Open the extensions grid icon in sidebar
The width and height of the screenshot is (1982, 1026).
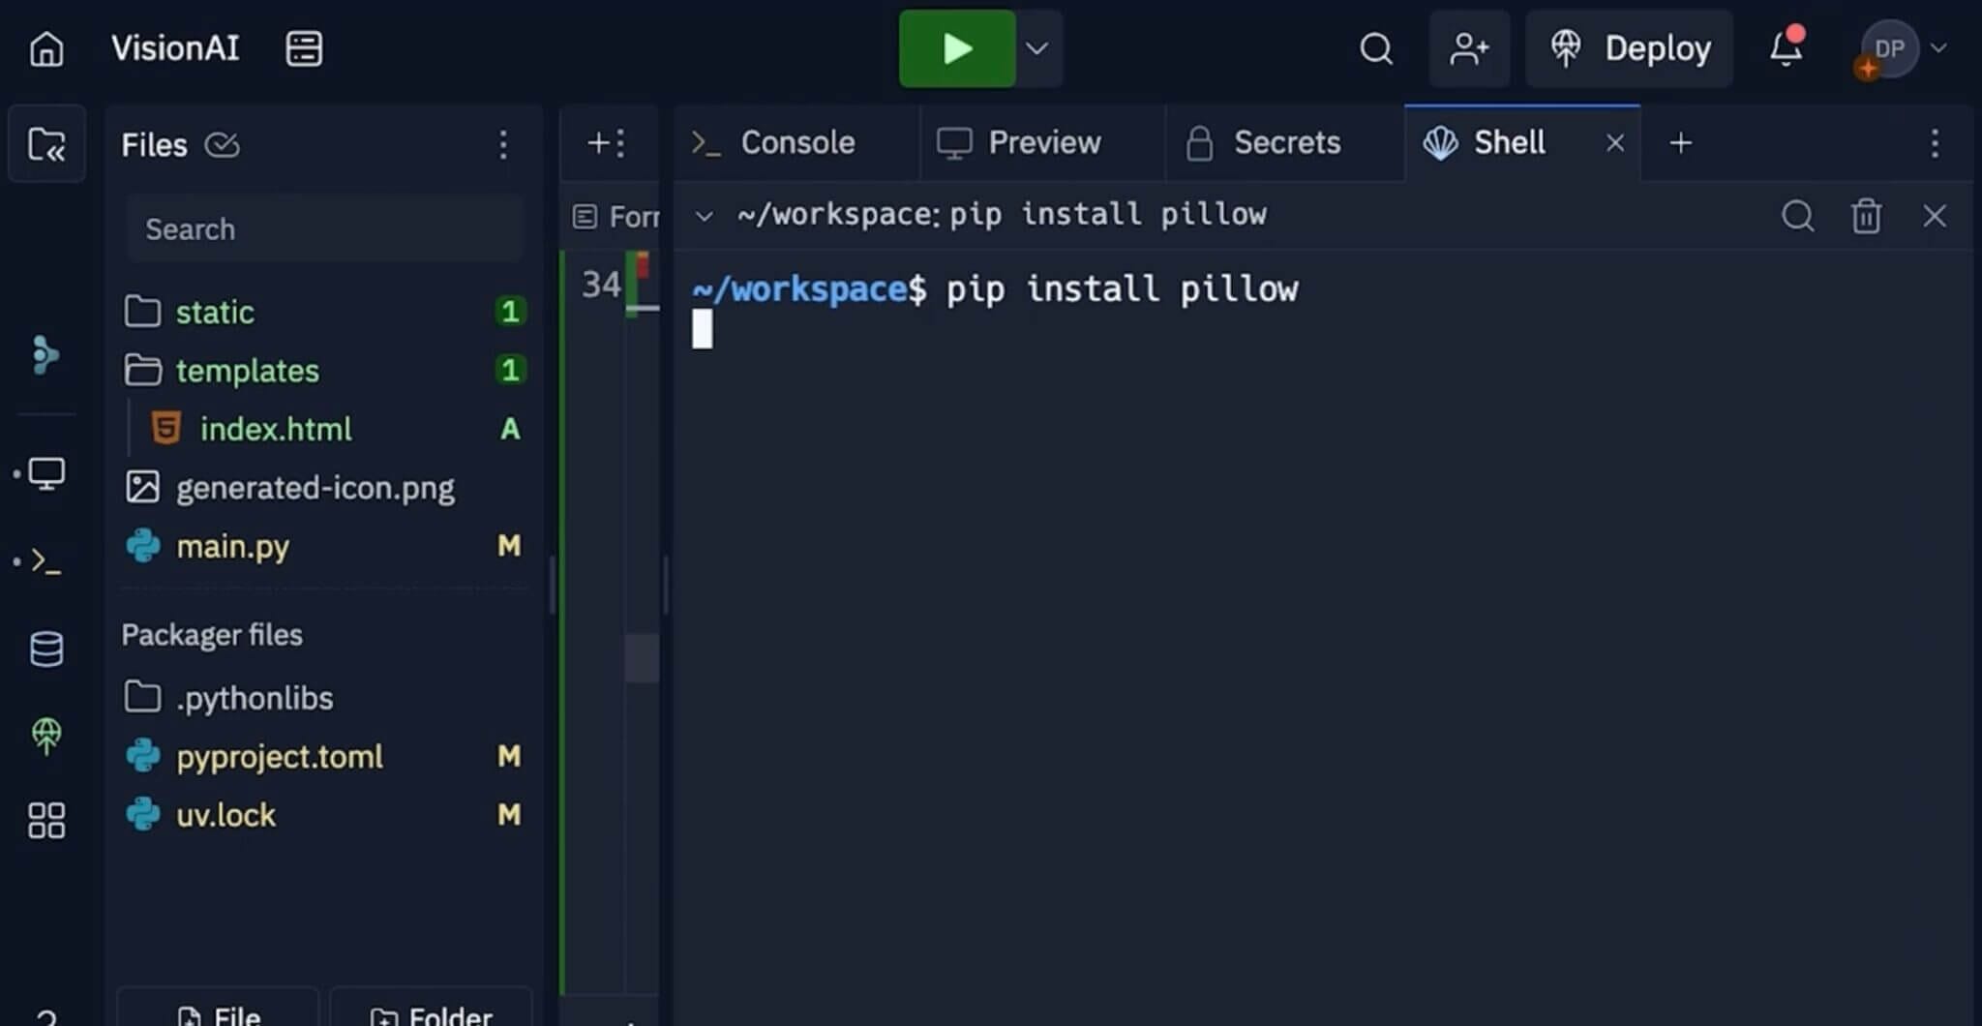[46, 821]
